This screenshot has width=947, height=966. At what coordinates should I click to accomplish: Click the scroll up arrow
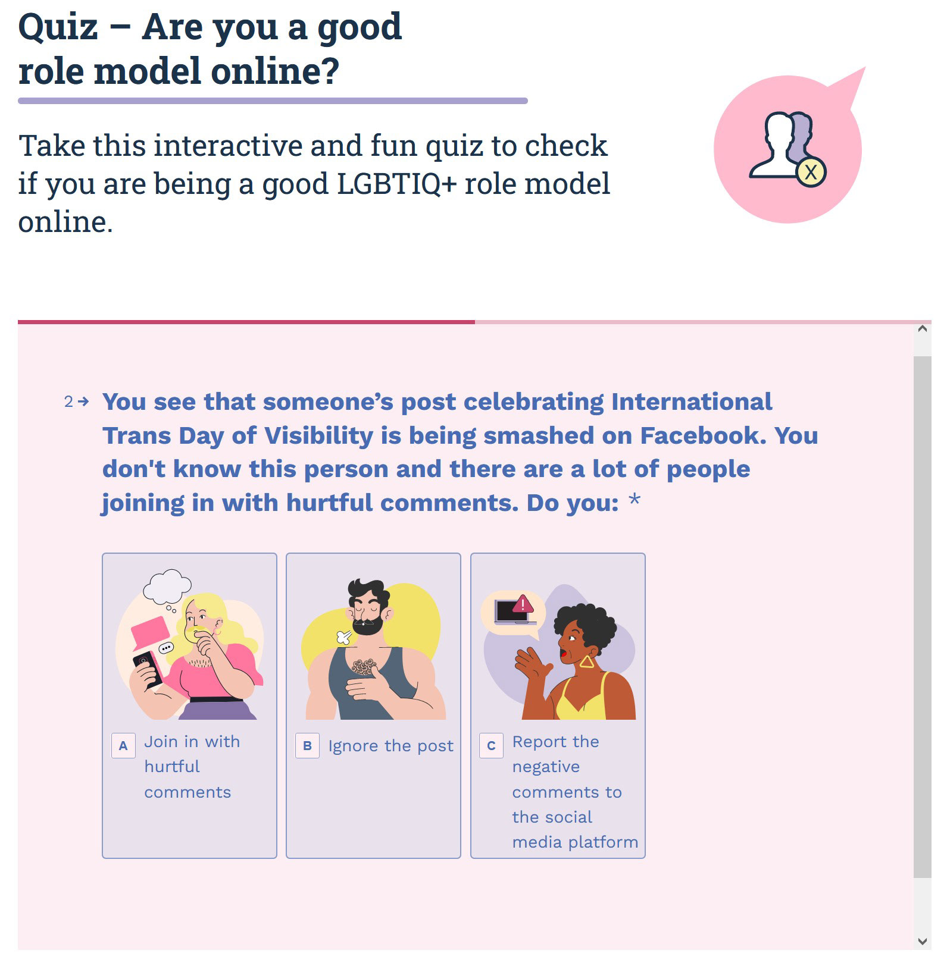point(922,328)
